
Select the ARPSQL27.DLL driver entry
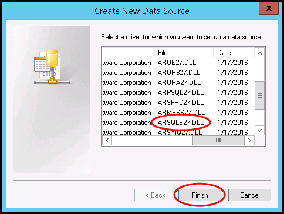178,93
